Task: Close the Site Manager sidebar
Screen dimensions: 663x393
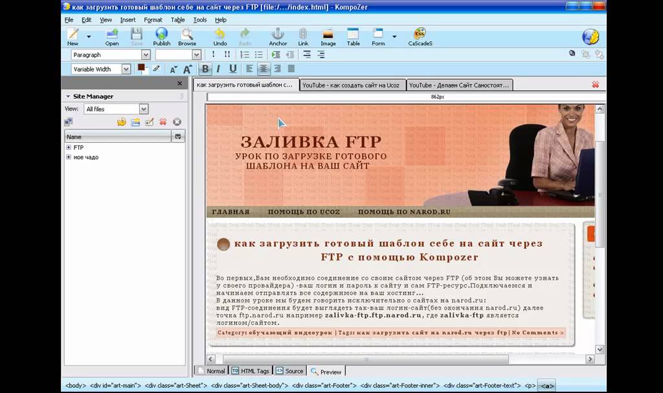Action: click(x=180, y=83)
